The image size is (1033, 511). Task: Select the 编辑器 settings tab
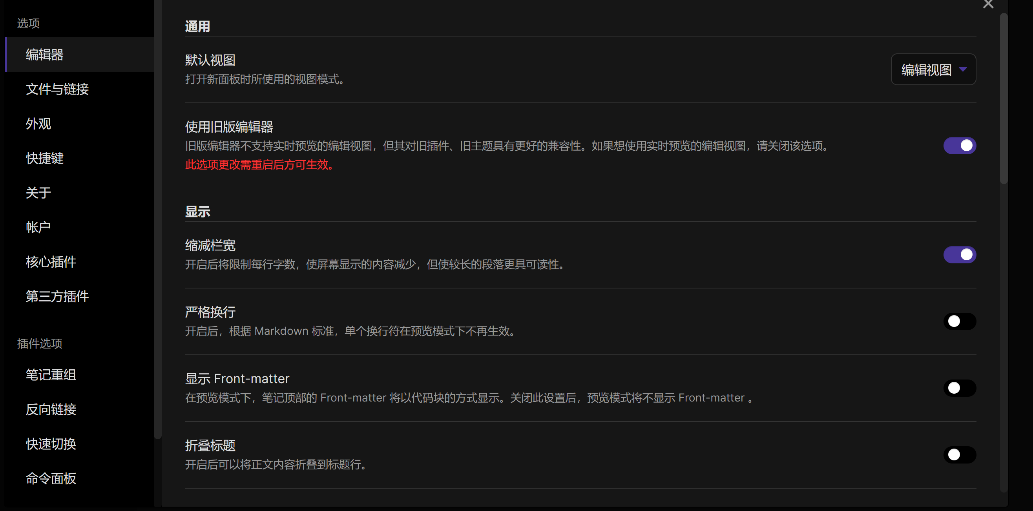click(x=44, y=55)
